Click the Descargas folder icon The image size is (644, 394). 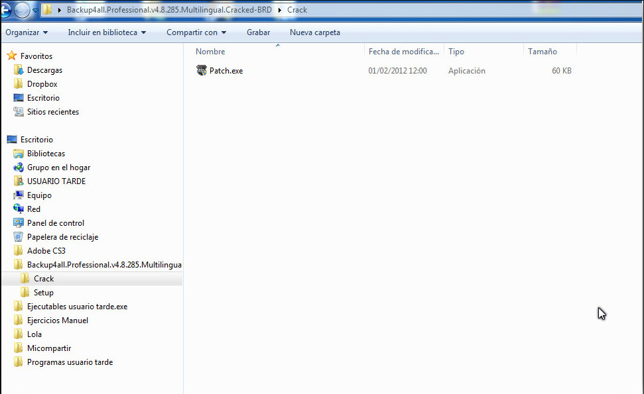19,70
